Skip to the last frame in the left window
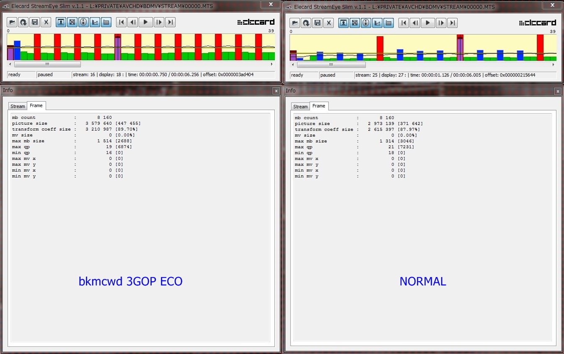Image resolution: width=564 pixels, height=354 pixels. (170, 23)
